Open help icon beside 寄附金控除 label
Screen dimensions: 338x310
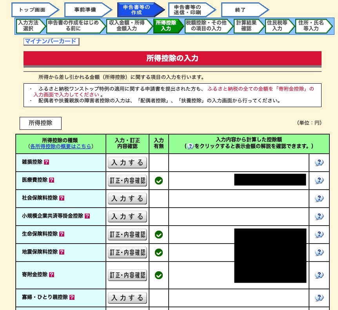click(51, 274)
